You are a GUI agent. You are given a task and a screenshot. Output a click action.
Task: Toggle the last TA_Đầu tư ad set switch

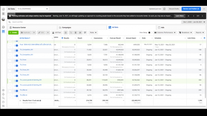click(x=16, y=96)
